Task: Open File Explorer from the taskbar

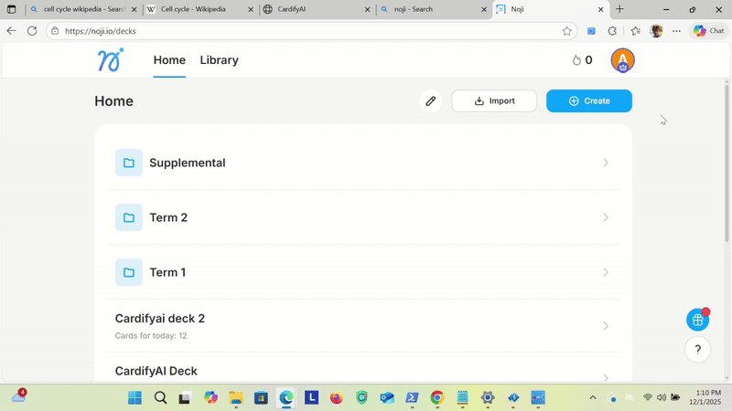Action: click(x=236, y=397)
